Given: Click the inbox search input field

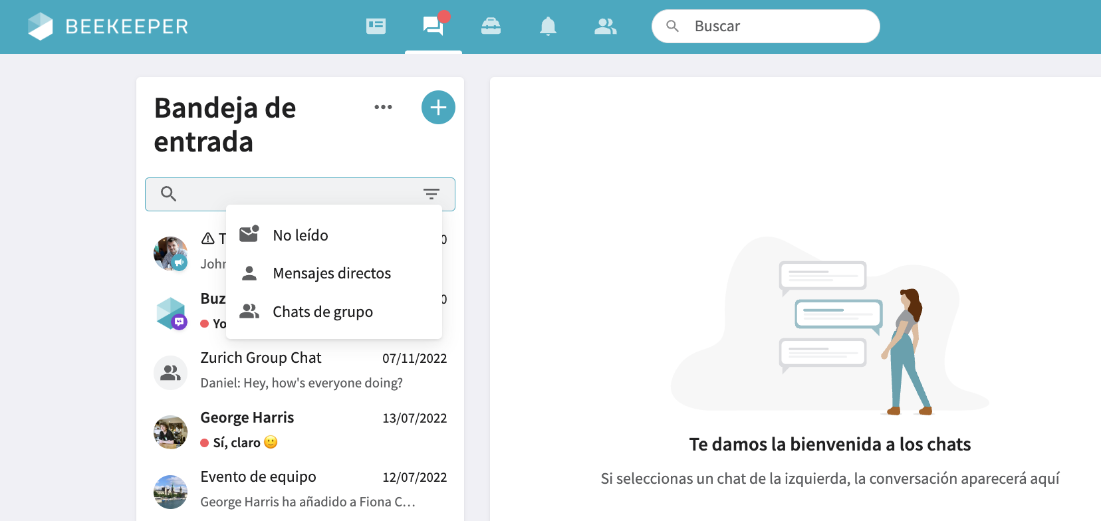Looking at the screenshot, I should coord(300,194).
